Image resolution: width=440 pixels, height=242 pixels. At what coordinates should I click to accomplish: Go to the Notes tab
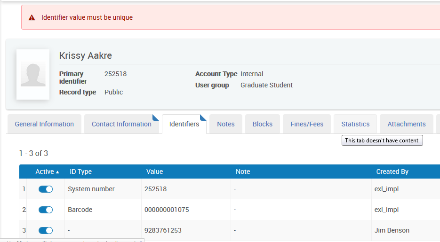pos(225,124)
